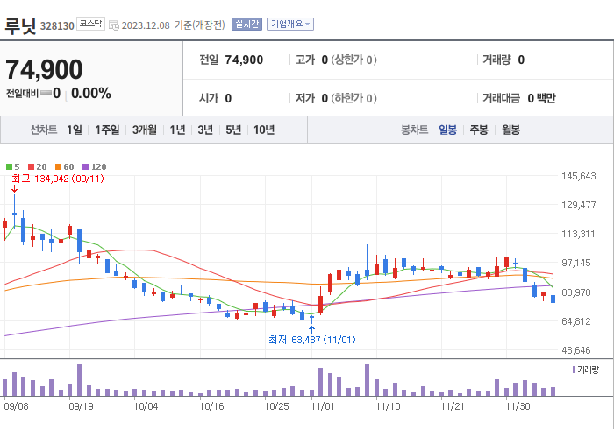This screenshot has height=429, width=614.
Task: Click the calendar icon beside 2023.12.08
Action: tap(113, 25)
